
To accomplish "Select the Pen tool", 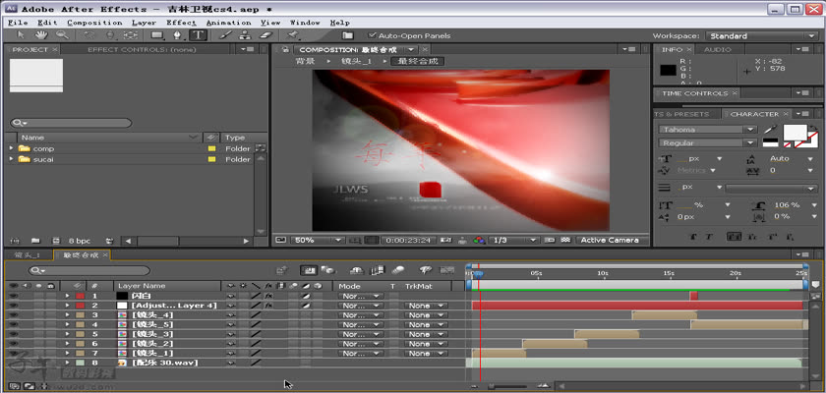I will [x=178, y=35].
